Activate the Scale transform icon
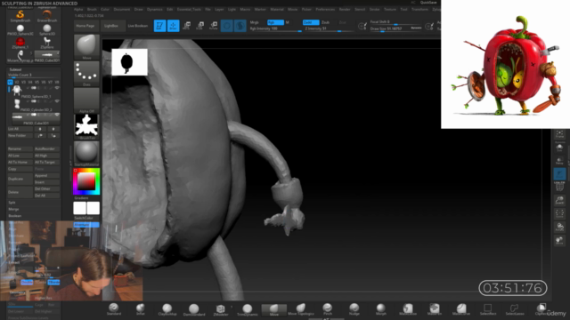 pos(199,26)
